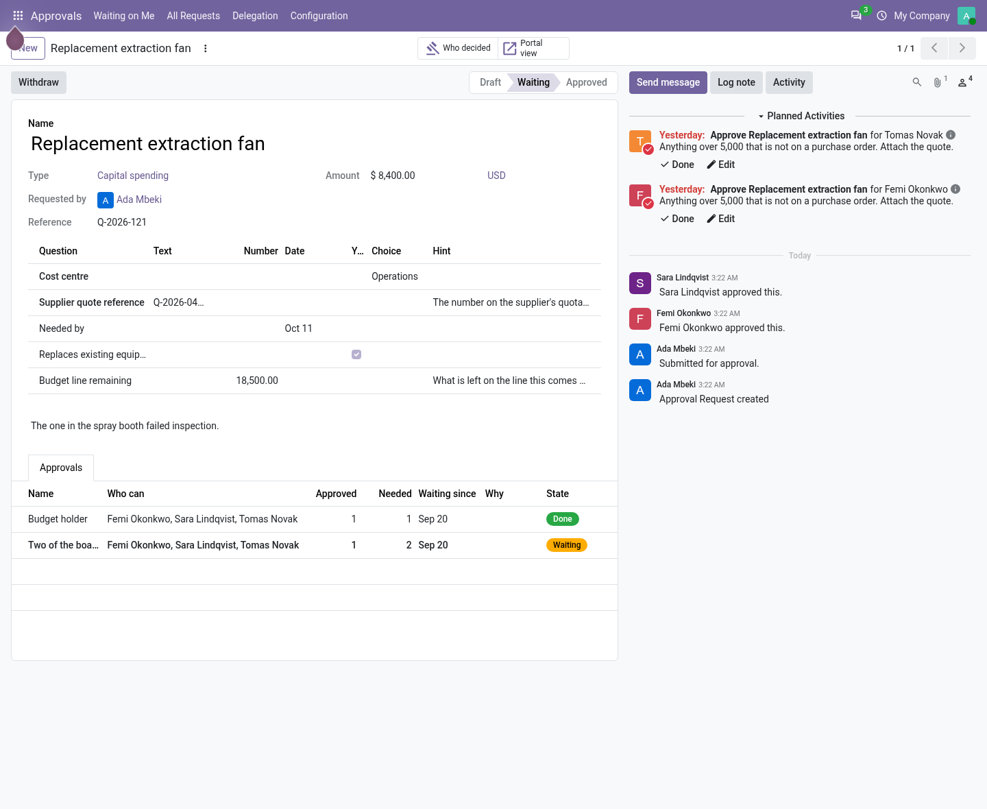
Task: Click the Withdraw button
Action: (38, 82)
